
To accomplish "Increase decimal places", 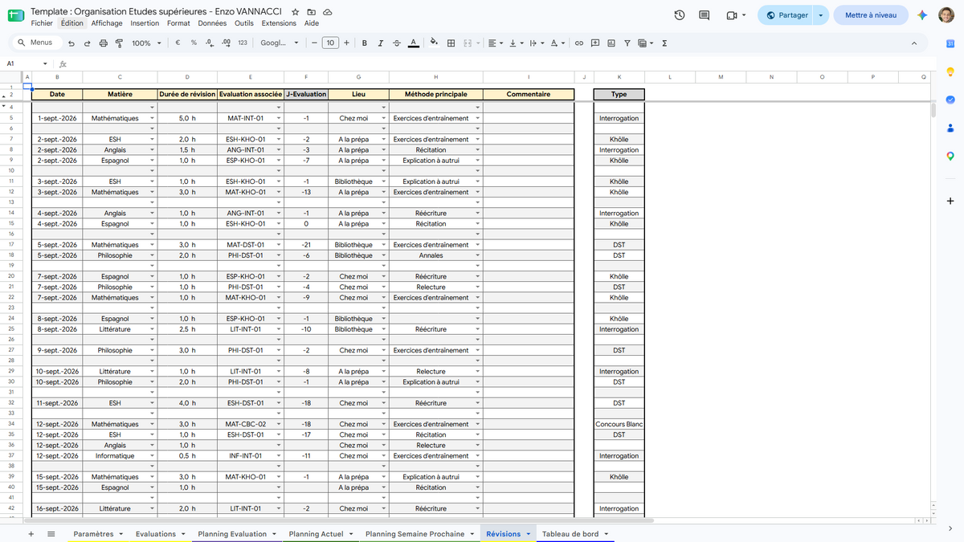I will [226, 43].
